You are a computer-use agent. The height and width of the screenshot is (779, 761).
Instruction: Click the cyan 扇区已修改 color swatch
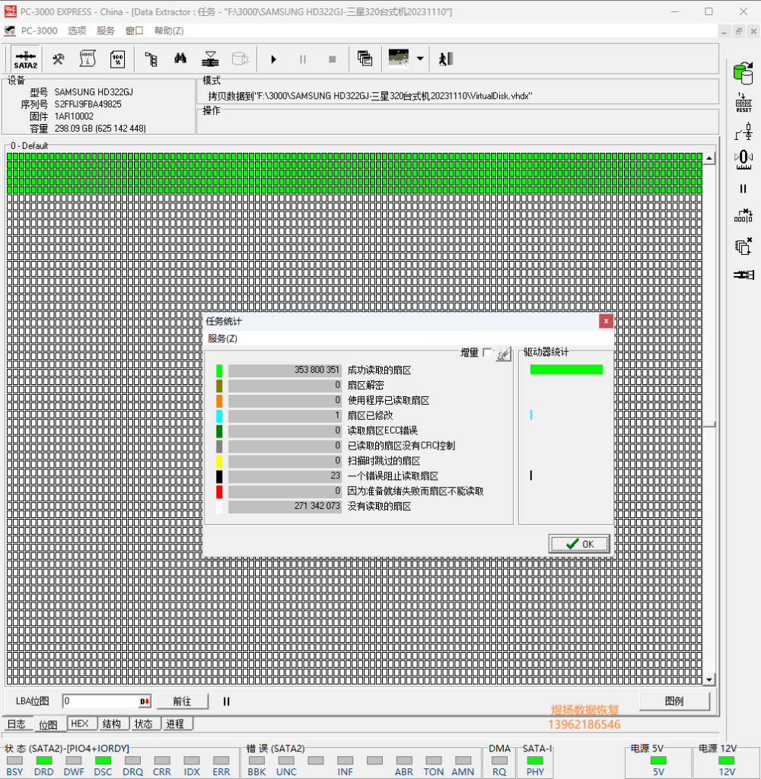pos(219,416)
